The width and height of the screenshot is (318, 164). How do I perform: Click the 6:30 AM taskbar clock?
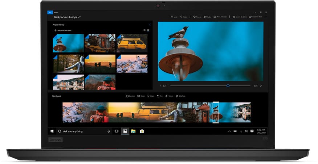pos(261,131)
